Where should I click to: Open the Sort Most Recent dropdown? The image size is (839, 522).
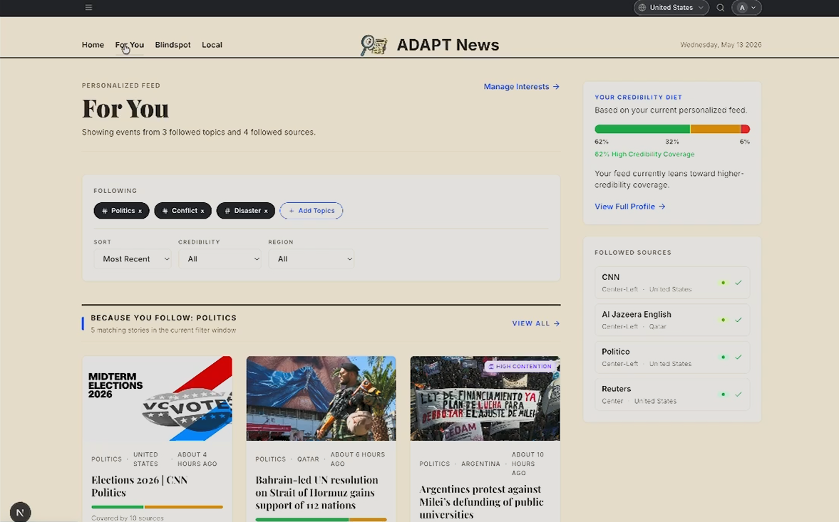click(132, 259)
